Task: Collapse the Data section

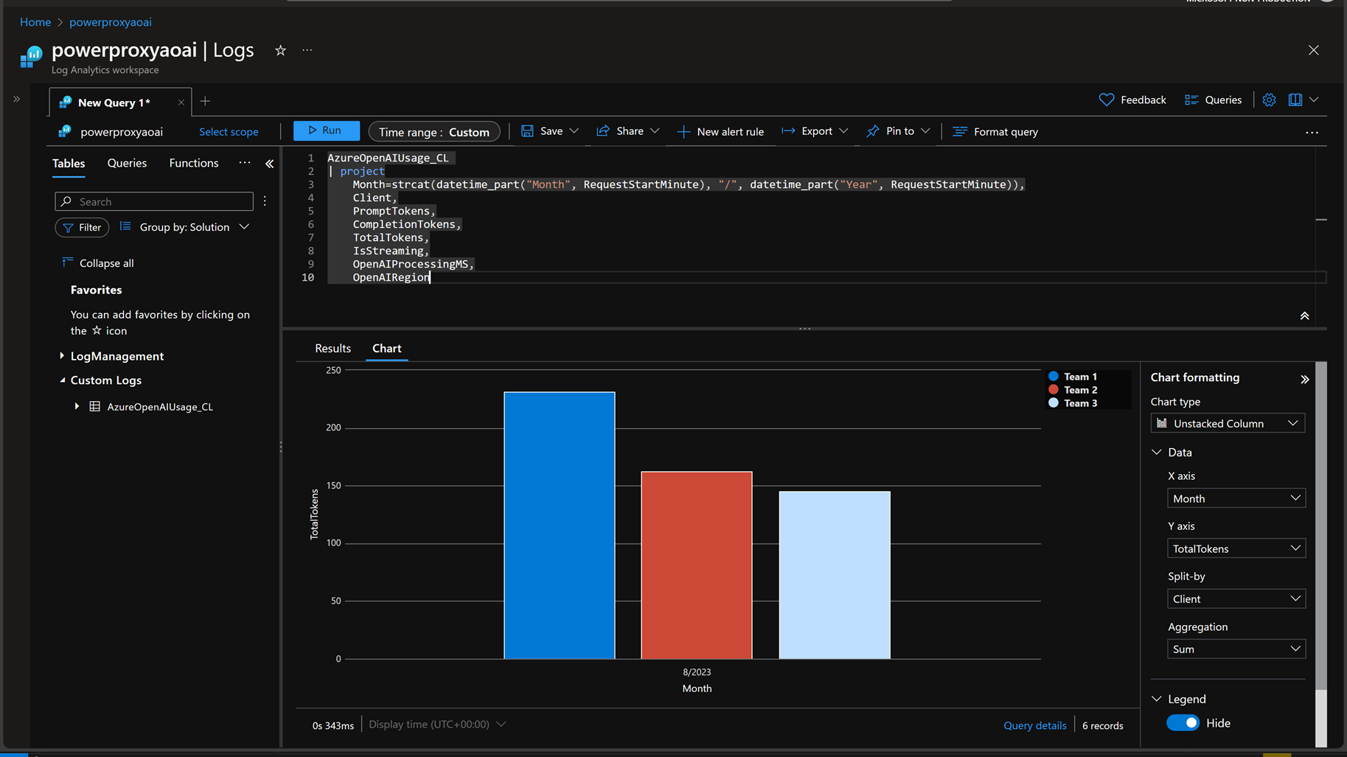Action: (1157, 452)
